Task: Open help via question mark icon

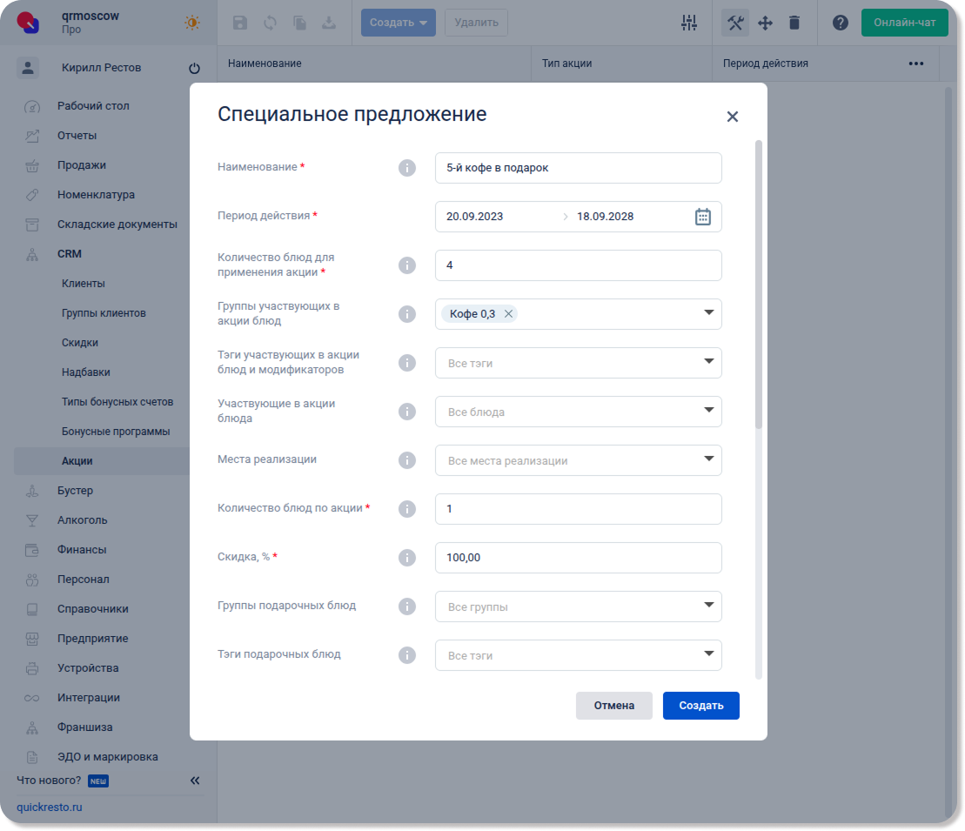Action: click(x=840, y=23)
